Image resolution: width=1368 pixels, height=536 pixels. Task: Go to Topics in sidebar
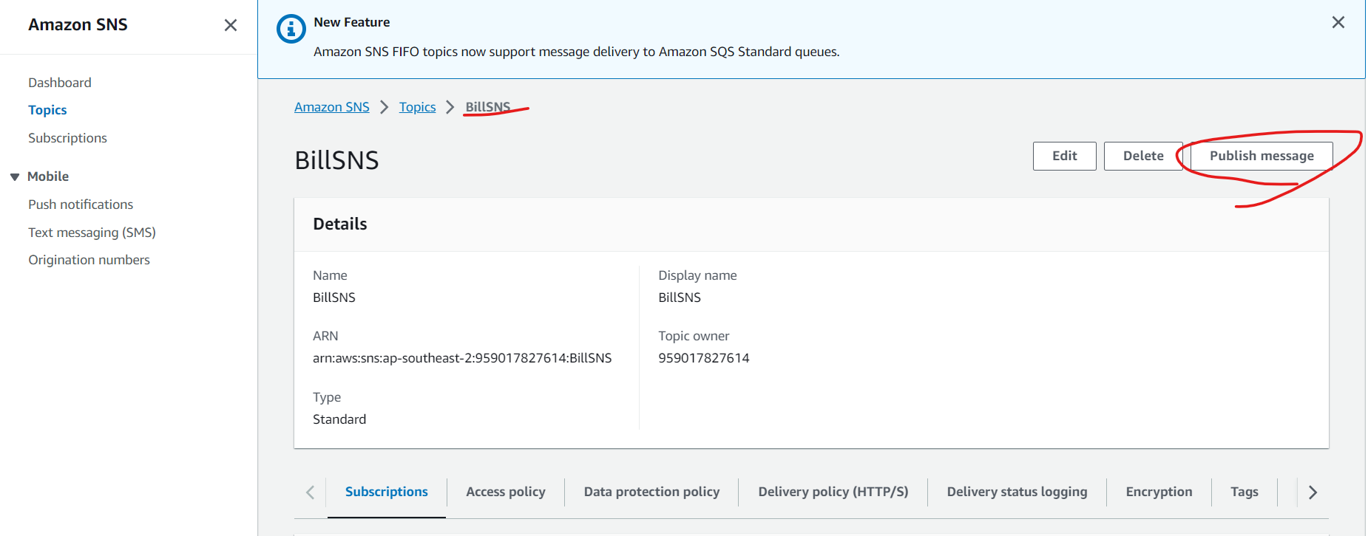47,110
